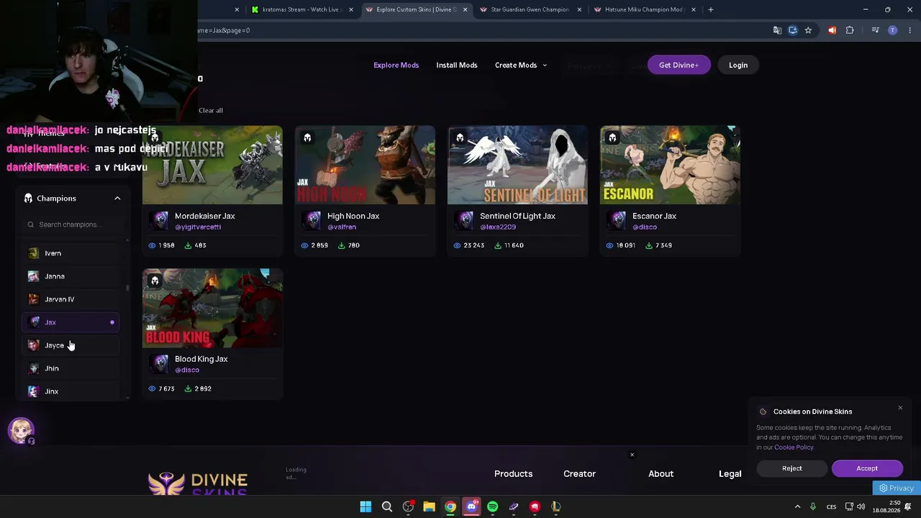
Task: Open Windows taskbar Search
Action: 387,506
